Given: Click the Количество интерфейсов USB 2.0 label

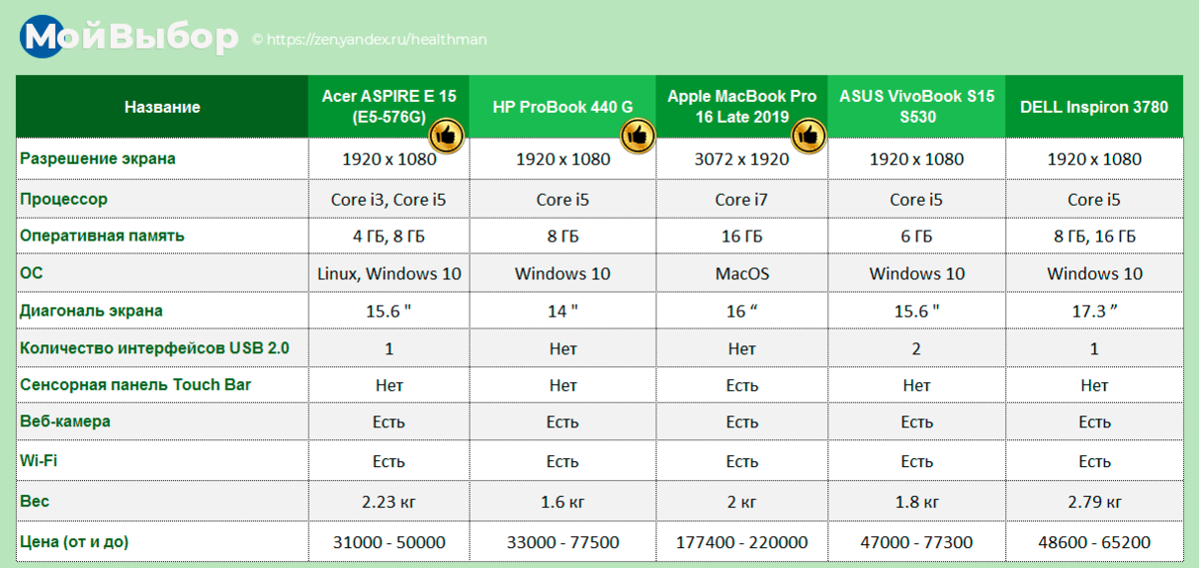Looking at the screenshot, I should click(155, 348).
